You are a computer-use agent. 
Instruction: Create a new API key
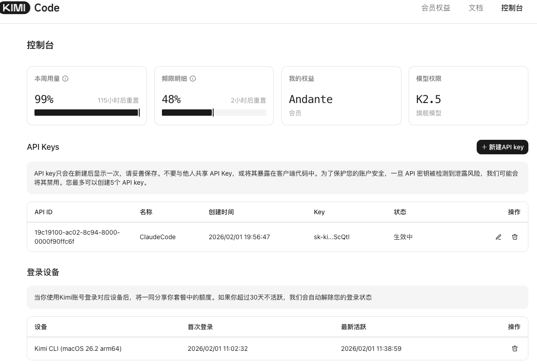(503, 147)
